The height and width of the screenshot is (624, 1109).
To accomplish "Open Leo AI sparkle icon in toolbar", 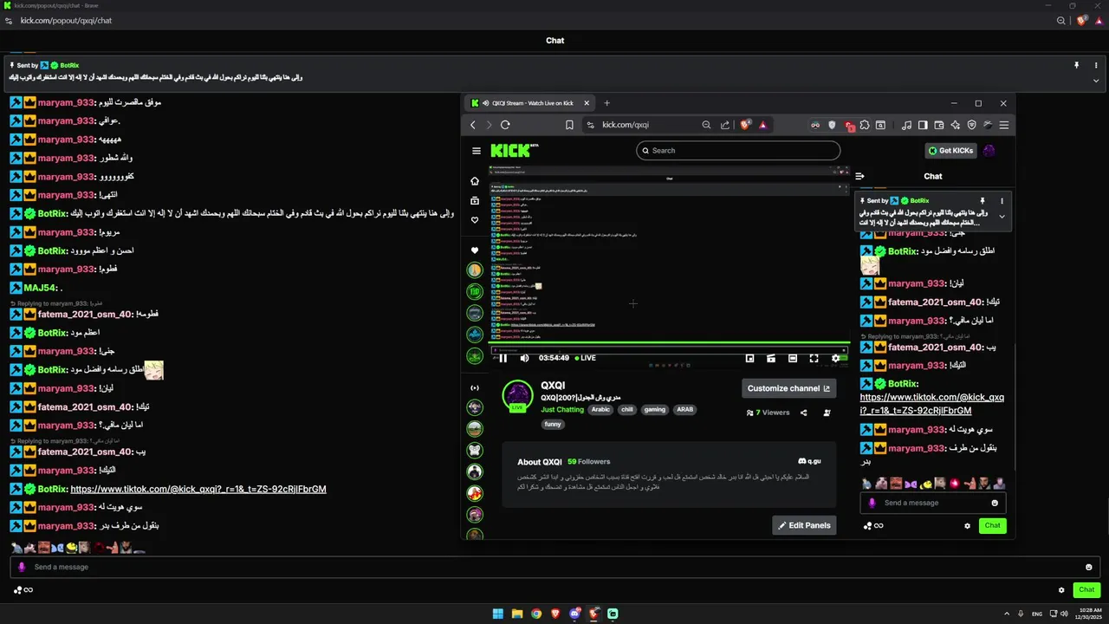I will pos(956,125).
